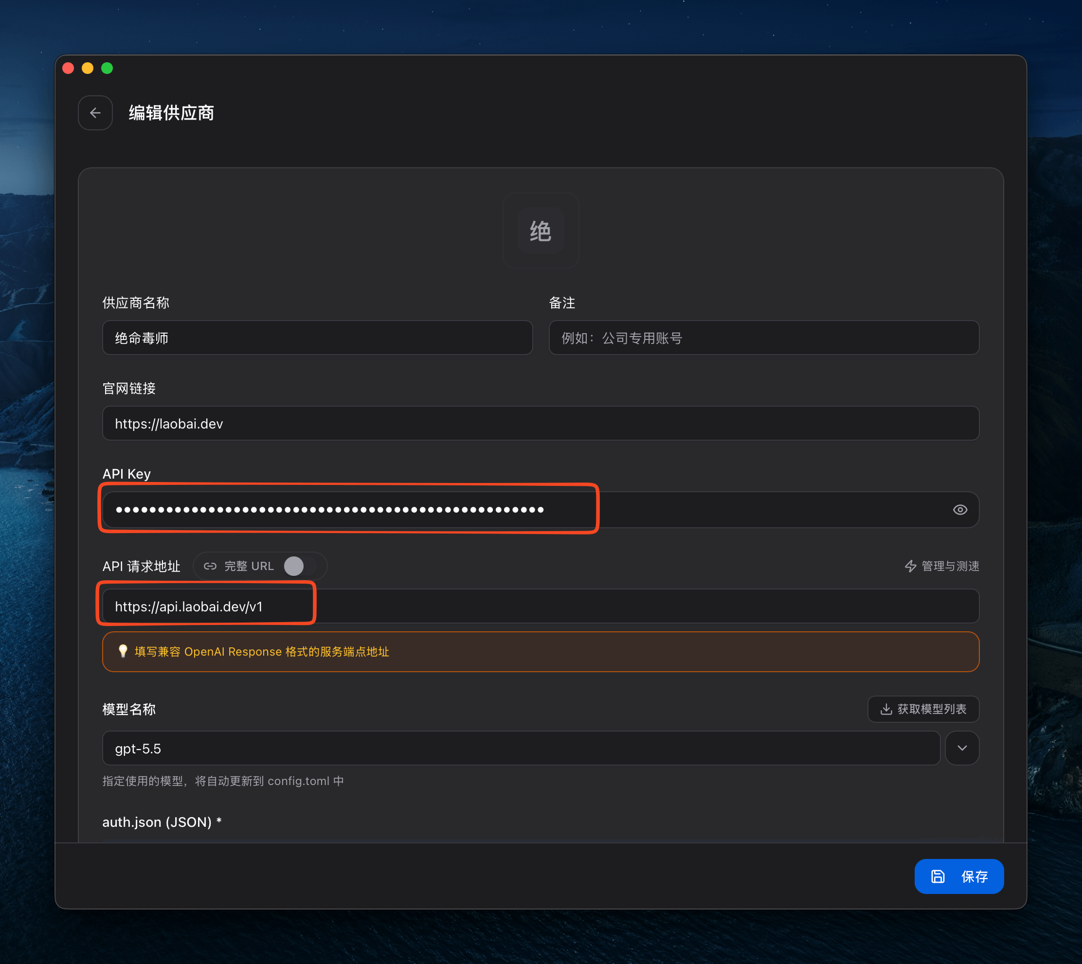This screenshot has height=964, width=1082.
Task: Save provider with 保存 button
Action: 958,876
